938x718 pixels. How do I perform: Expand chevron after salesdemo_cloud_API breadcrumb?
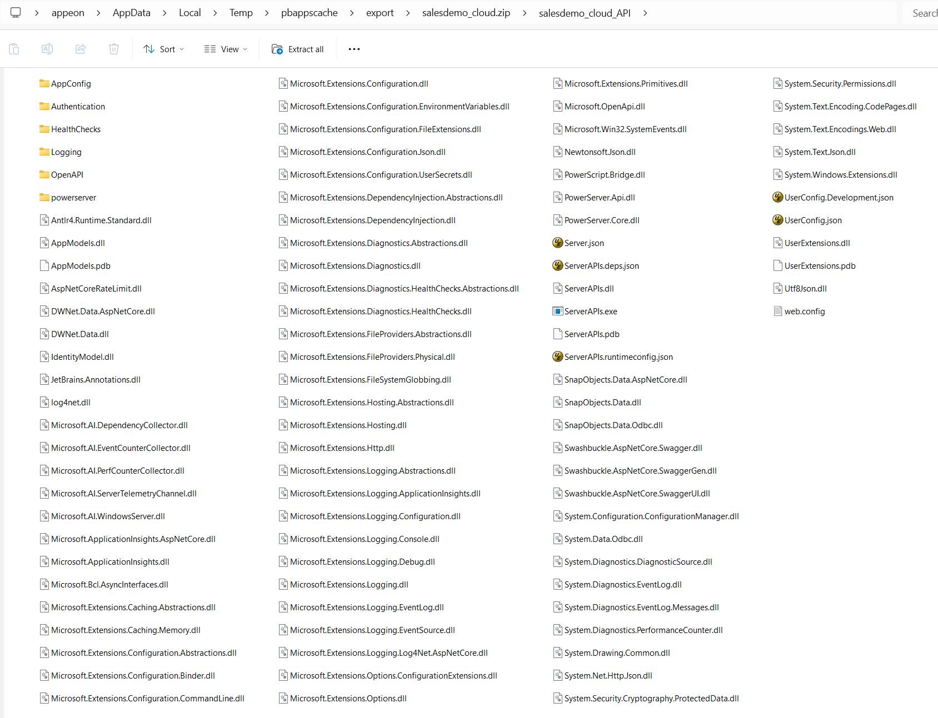click(645, 13)
